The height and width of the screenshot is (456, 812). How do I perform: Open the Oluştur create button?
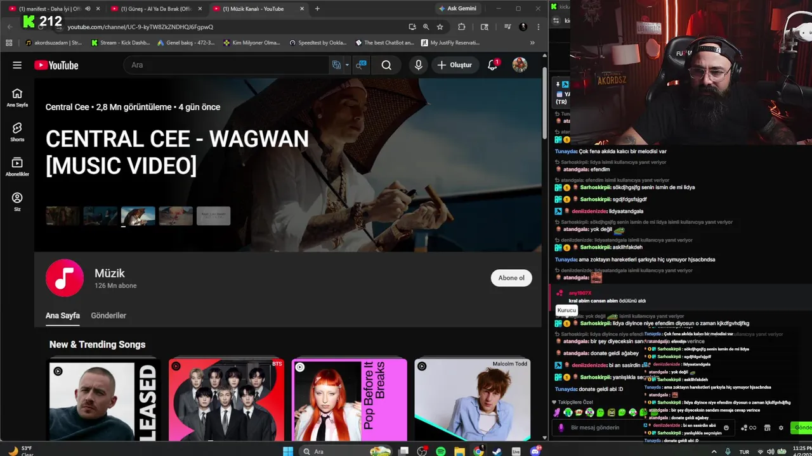coord(454,65)
